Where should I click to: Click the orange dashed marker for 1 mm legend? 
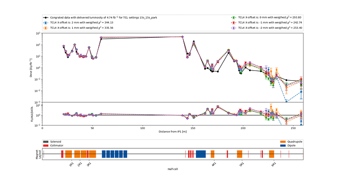46,28
